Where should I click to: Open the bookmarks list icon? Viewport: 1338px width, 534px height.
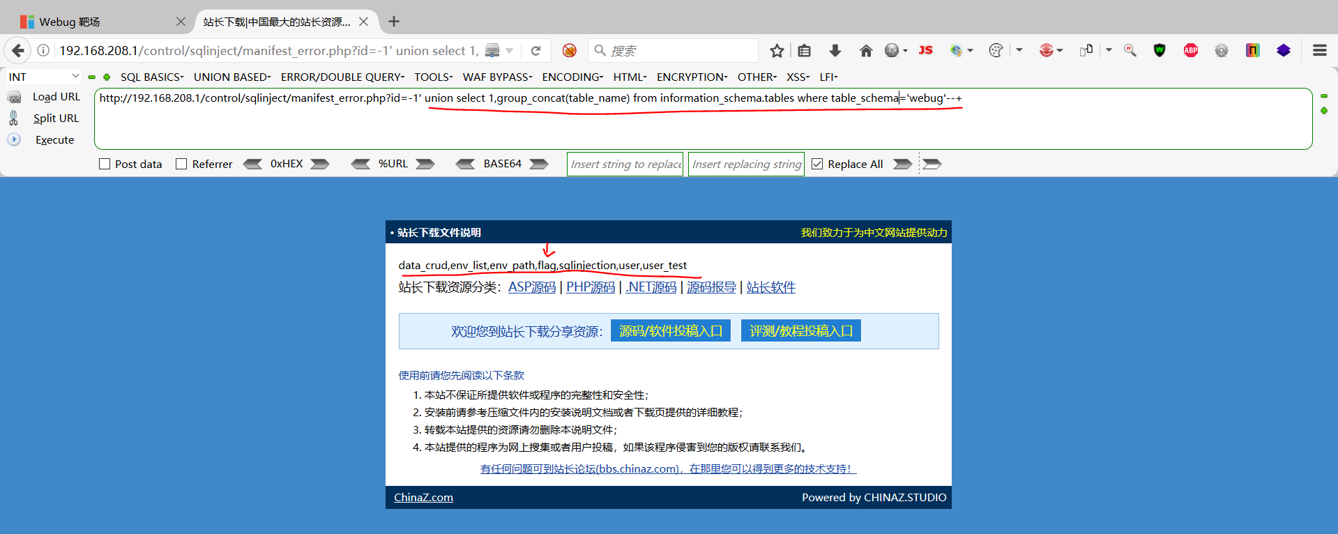click(805, 50)
